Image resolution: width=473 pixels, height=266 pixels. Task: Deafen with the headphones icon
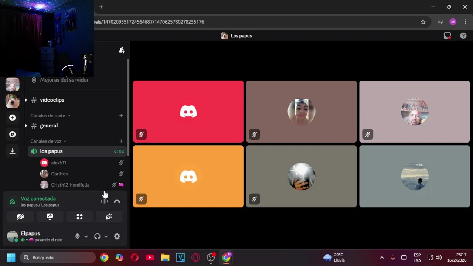97,236
